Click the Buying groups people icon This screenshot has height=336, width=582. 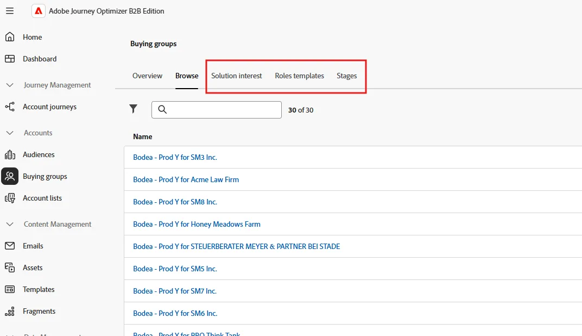click(10, 176)
